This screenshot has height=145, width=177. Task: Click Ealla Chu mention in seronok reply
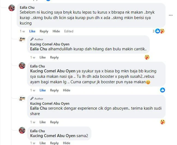pyautogui.click(x=39, y=108)
